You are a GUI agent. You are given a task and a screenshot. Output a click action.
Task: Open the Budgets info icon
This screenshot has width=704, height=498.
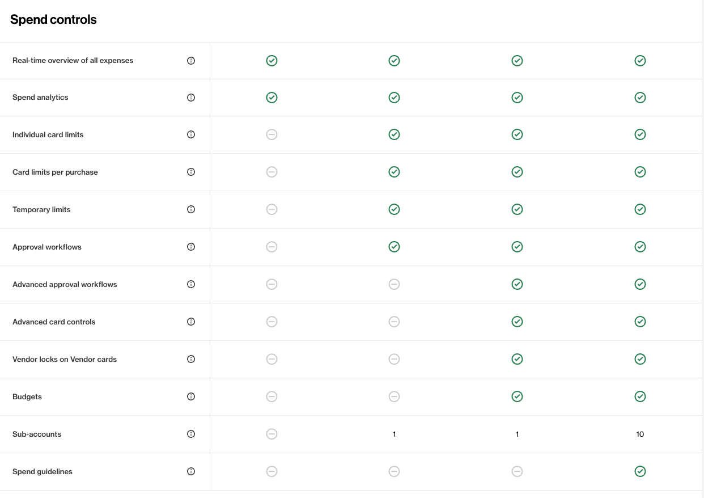click(x=191, y=396)
